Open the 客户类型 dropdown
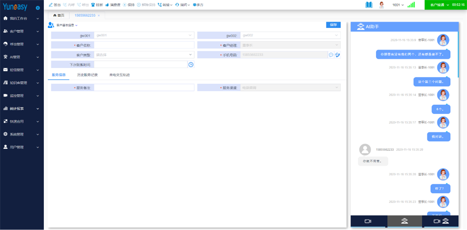This screenshot has width=467, height=230. [x=144, y=55]
